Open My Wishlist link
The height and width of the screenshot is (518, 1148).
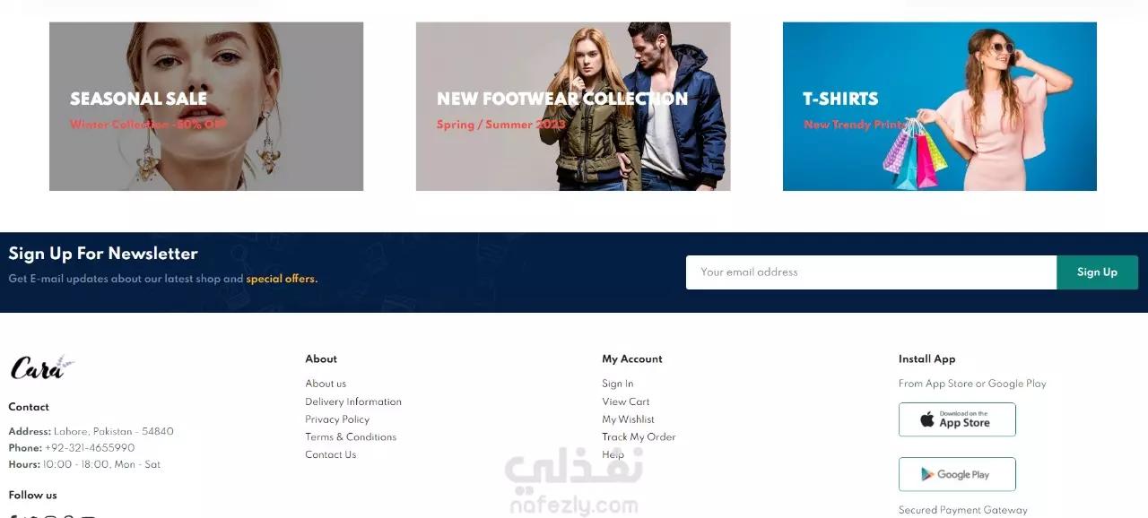pos(629,419)
